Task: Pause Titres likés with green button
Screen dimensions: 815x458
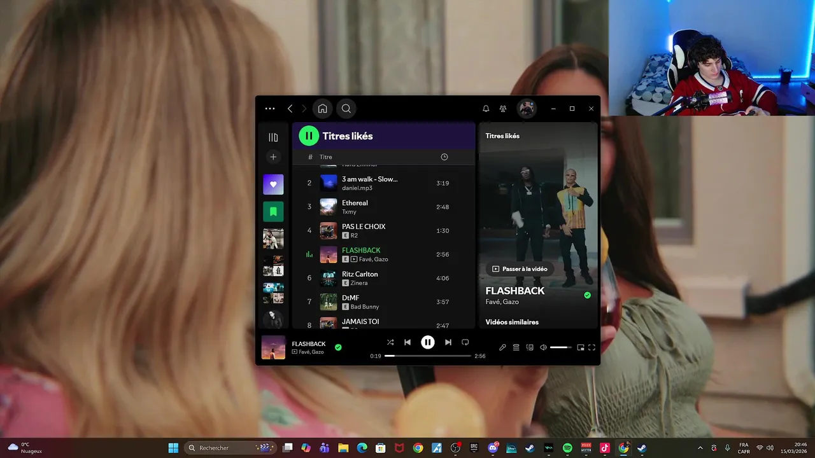Action: [x=309, y=135]
